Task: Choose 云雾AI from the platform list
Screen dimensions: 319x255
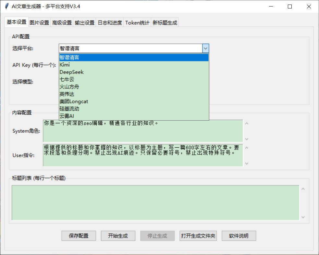Action: click(x=134, y=116)
